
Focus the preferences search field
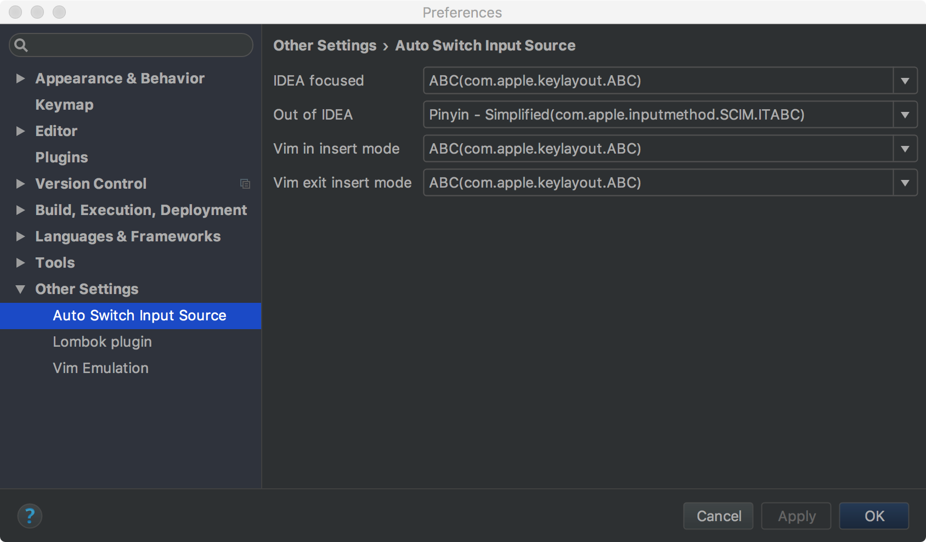(x=131, y=45)
